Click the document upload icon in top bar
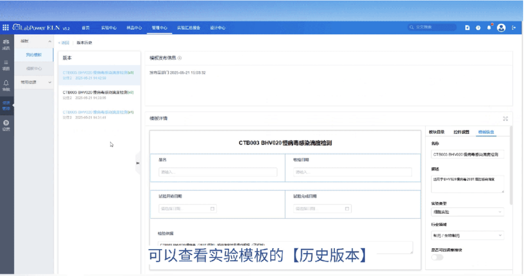Viewport: 524px width, 276px height. (467, 28)
